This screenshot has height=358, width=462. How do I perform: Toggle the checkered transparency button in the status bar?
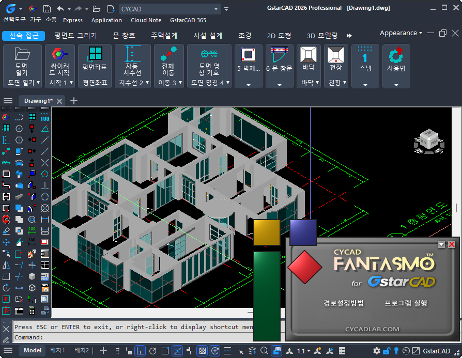click(x=203, y=351)
